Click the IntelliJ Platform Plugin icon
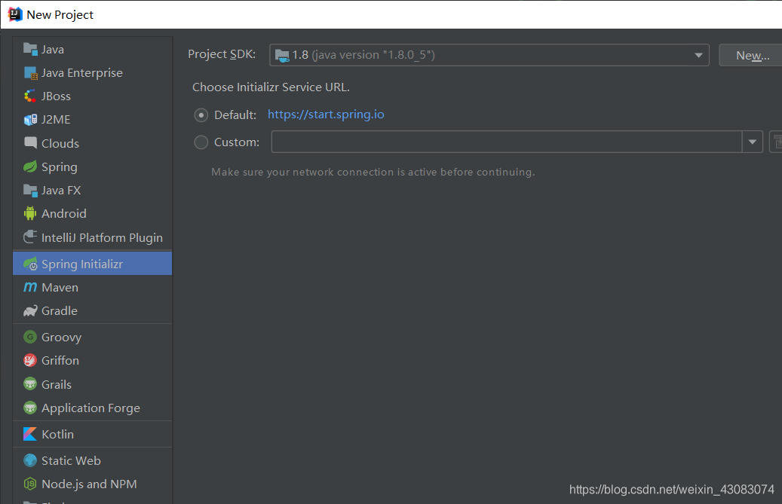This screenshot has width=782, height=504. click(x=30, y=237)
